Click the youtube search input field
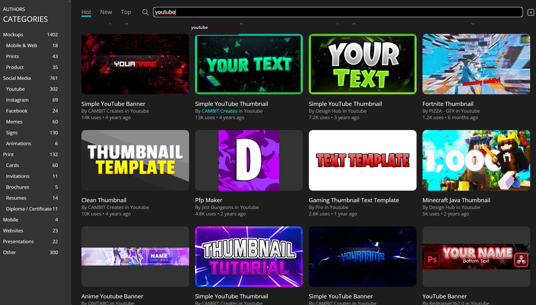Viewport: 536px width, 305px height. coord(338,12)
